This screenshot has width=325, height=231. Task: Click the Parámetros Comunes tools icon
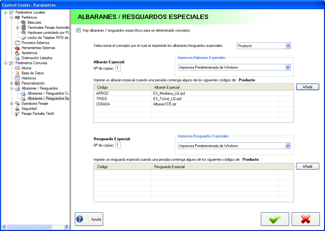(x=11, y=63)
